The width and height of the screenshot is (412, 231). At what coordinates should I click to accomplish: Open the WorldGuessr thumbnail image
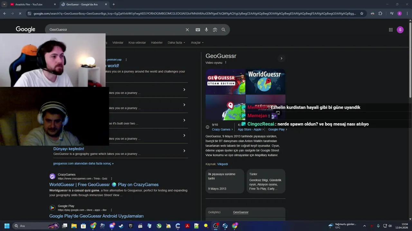click(x=266, y=81)
